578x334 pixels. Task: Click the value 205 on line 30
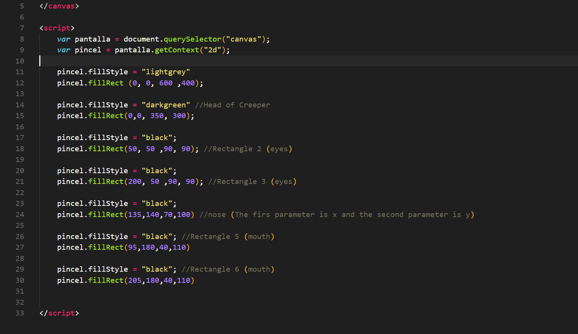pos(135,281)
